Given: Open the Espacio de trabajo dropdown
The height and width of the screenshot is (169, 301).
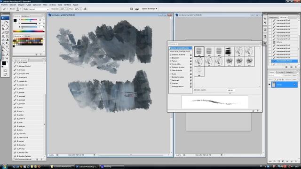Looking at the screenshot, I should [x=150, y=9].
